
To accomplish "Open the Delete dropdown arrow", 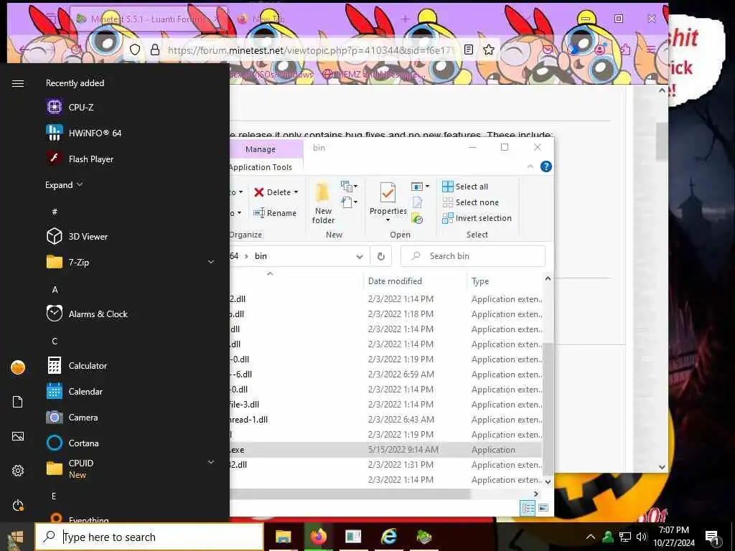I will click(x=296, y=192).
